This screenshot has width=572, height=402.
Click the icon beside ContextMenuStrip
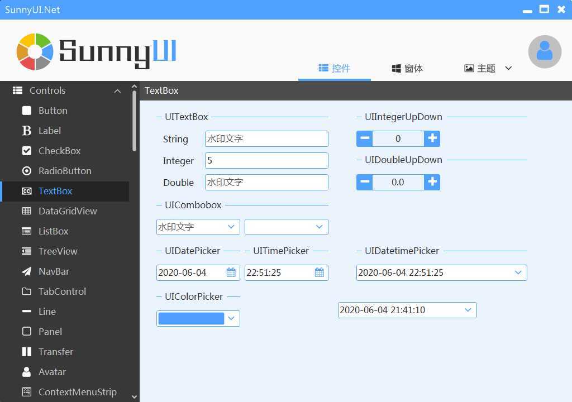[x=27, y=392]
